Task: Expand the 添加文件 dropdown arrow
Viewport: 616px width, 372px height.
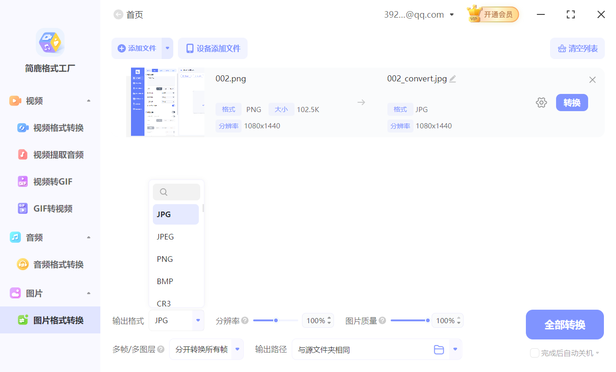Action: [x=168, y=48]
